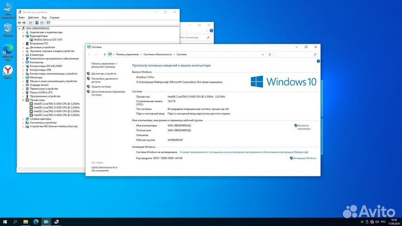Open Microsoft Edge from the taskbar
The height and width of the screenshot is (226, 402).
[x=36, y=222]
